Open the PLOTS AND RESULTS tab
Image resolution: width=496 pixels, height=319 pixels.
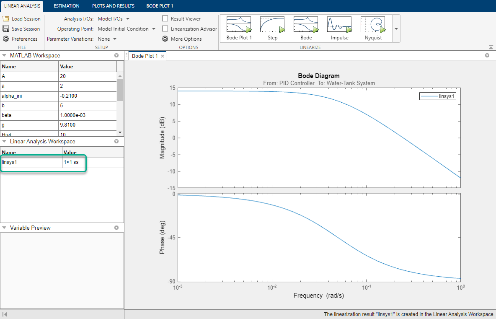(x=113, y=6)
